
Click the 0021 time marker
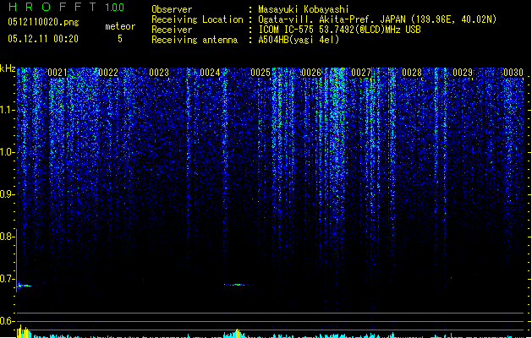(x=58, y=73)
